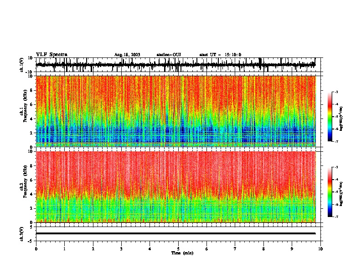This screenshot has height=279, width=361.
Task: Click the 'ch.3(V)' axis label
Action: click(x=22, y=234)
